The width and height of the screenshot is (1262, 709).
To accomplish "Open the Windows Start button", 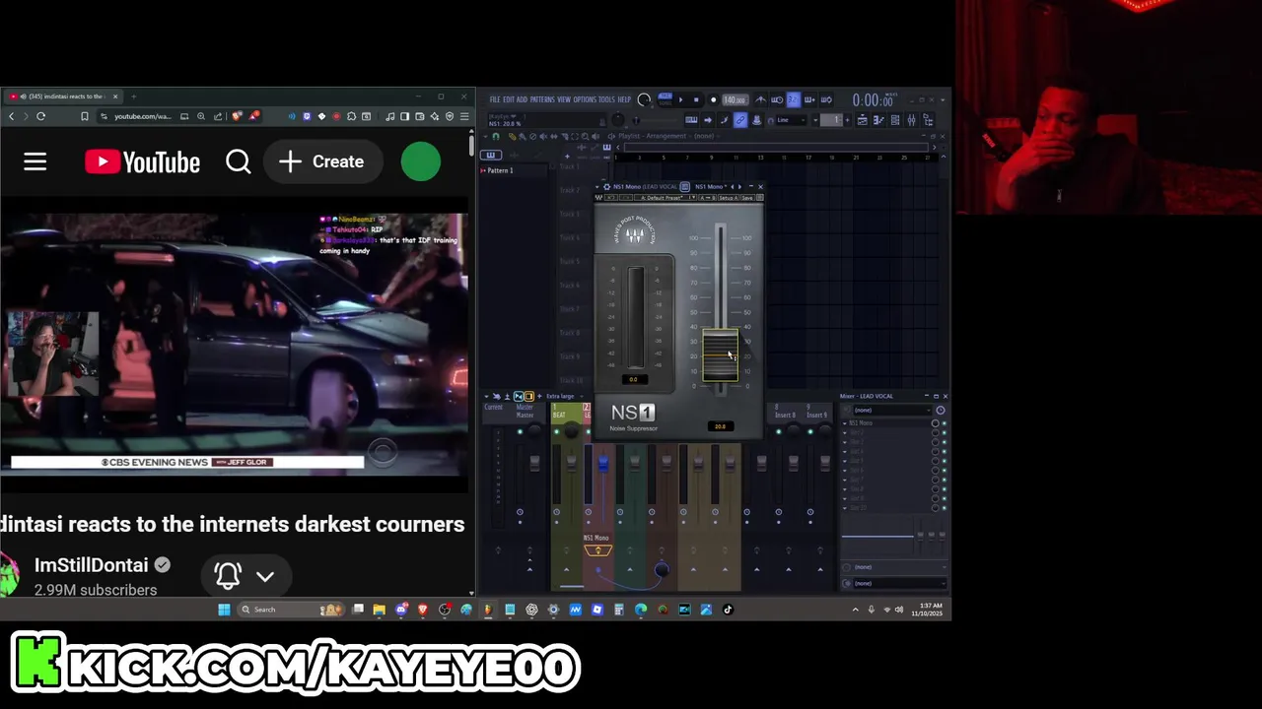I will pos(224,610).
